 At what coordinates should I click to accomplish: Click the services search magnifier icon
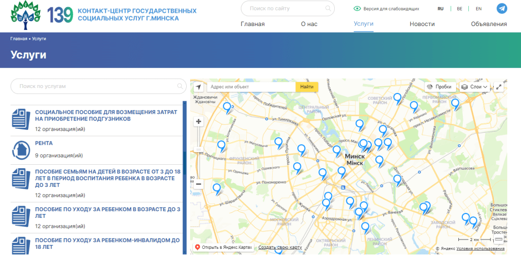pos(180,86)
